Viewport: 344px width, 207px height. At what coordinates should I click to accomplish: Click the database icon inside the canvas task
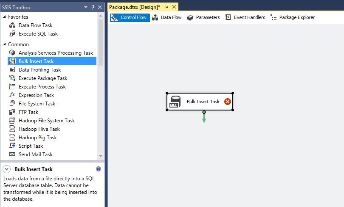coord(175,102)
